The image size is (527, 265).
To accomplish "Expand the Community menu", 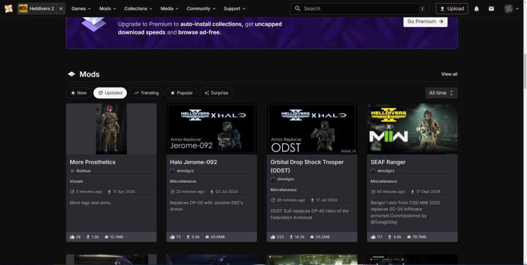I will tap(202, 9).
